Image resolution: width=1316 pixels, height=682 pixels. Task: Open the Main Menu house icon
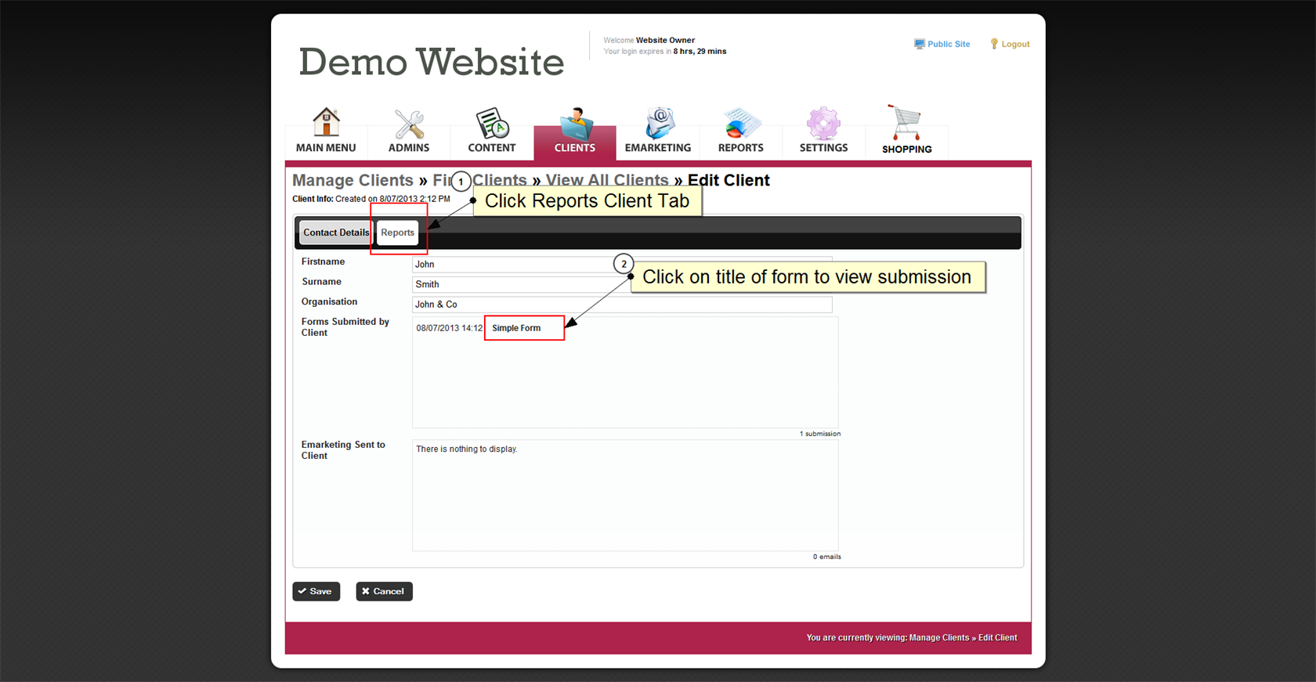326,123
